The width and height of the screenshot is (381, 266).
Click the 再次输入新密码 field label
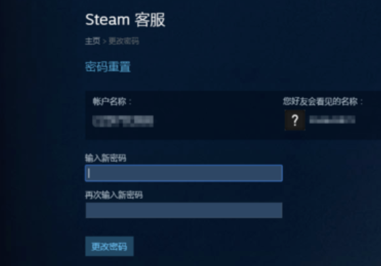(x=114, y=195)
